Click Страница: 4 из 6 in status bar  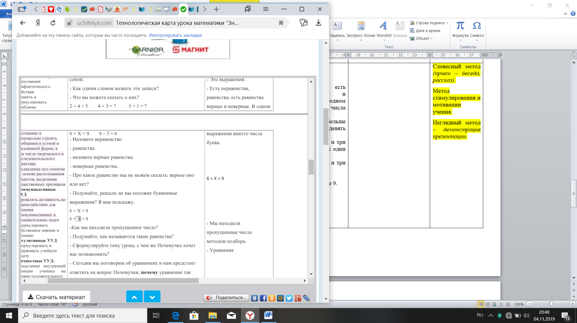coord(18,304)
